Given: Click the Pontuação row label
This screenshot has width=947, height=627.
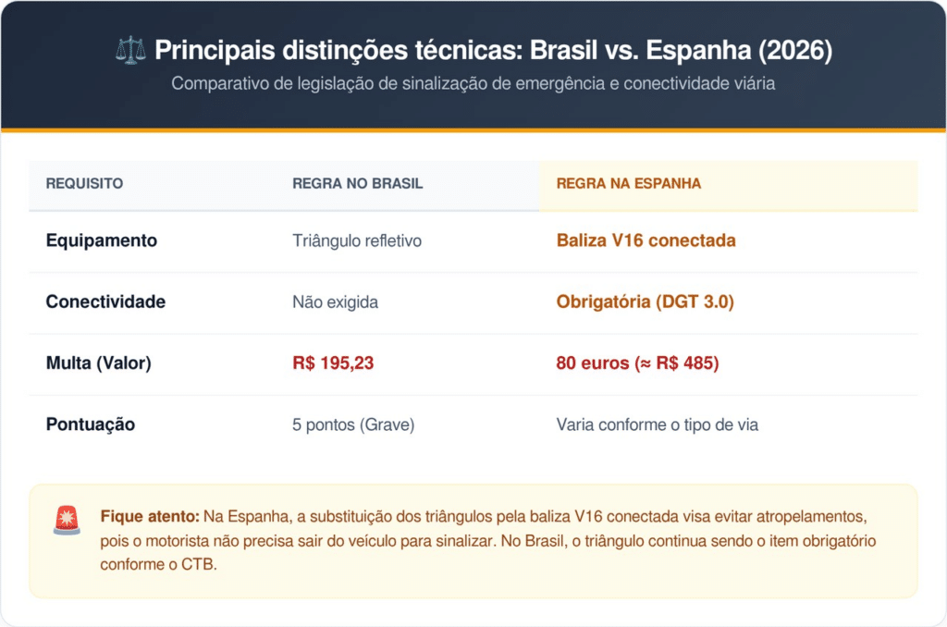Looking at the screenshot, I should [x=91, y=424].
